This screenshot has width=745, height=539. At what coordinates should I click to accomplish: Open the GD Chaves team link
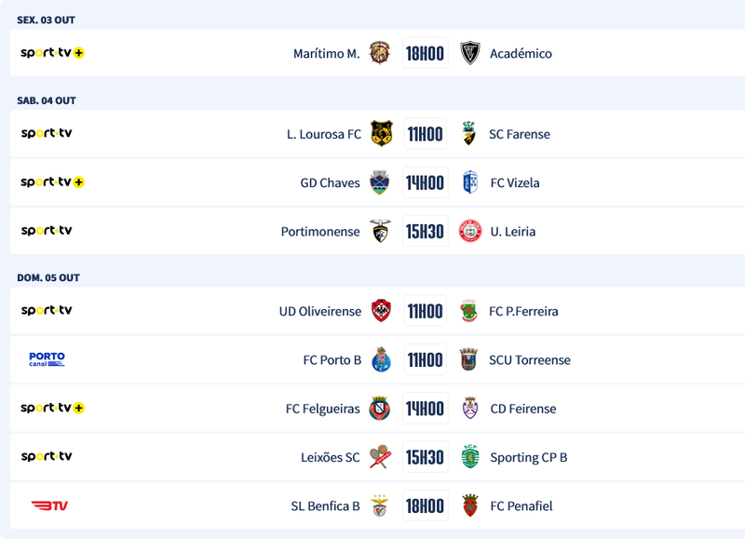330,183
